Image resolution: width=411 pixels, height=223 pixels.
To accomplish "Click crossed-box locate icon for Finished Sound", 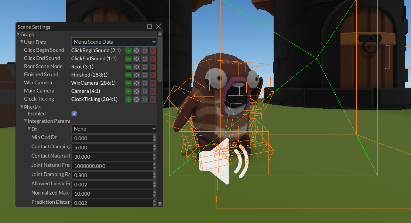I will 137,75.
